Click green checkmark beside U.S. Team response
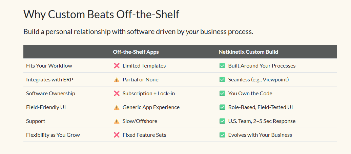 coord(222,121)
